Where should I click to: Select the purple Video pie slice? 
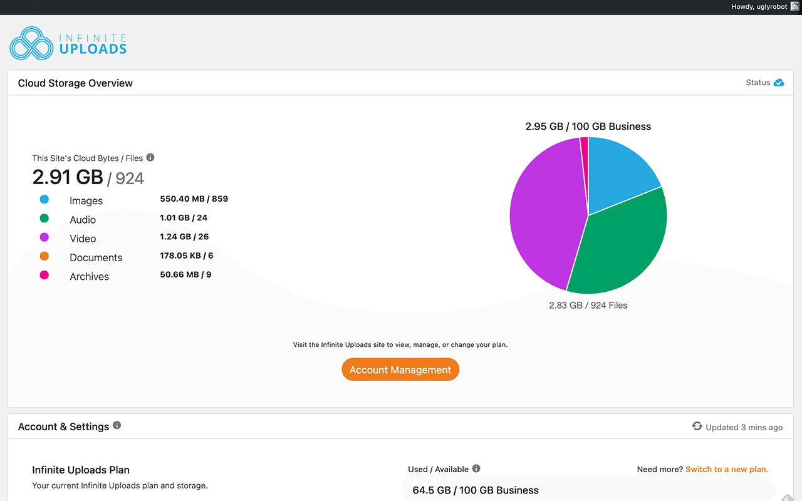tap(544, 213)
